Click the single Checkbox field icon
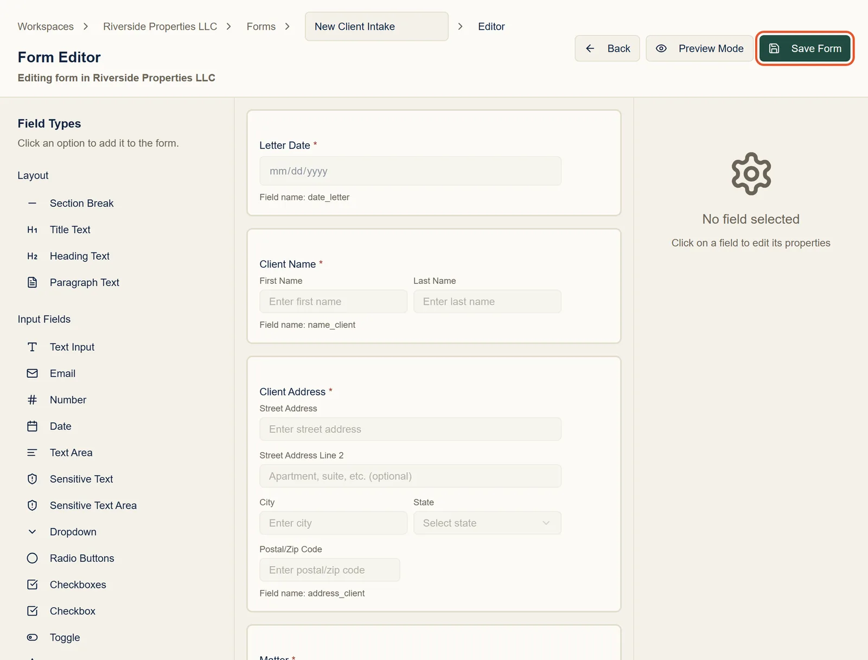The image size is (868, 660). pyautogui.click(x=33, y=611)
